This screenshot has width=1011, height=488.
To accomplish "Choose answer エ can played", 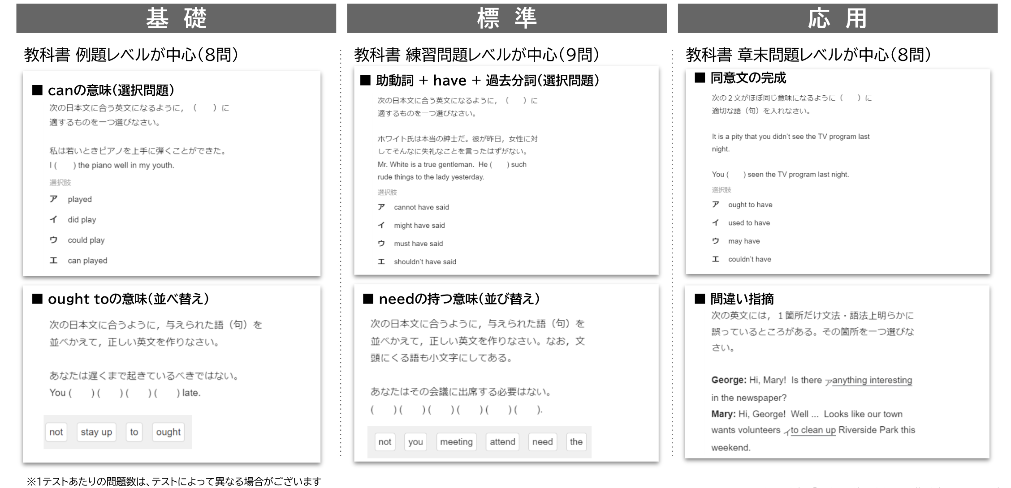I will point(78,261).
